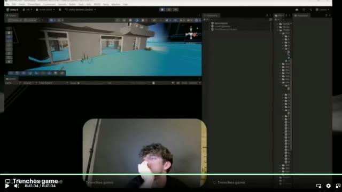Select the Move tool in Scene overlay

[9, 37]
